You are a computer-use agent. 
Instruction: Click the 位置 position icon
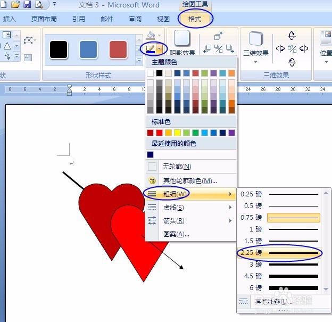coord(326,37)
